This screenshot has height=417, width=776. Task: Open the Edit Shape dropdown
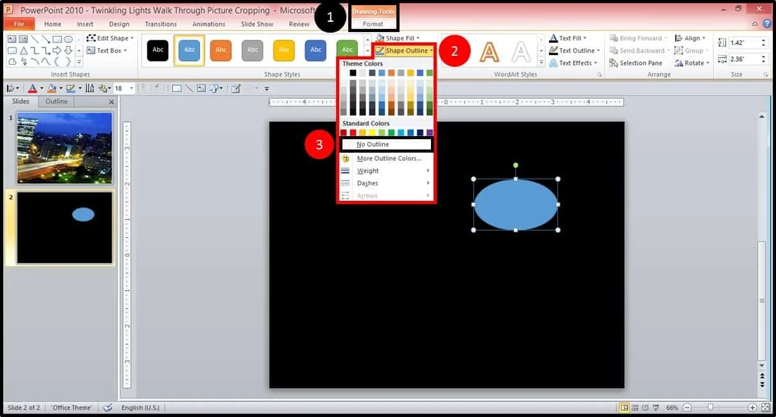[x=109, y=38]
